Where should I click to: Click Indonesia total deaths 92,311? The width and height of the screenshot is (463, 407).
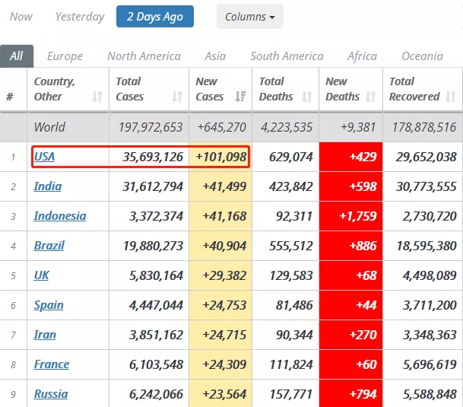[294, 216]
